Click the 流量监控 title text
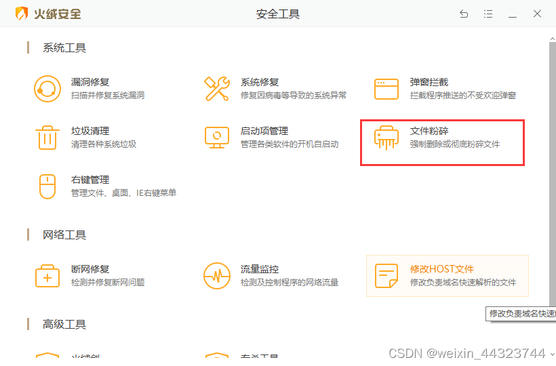The image size is (556, 366). (x=260, y=269)
